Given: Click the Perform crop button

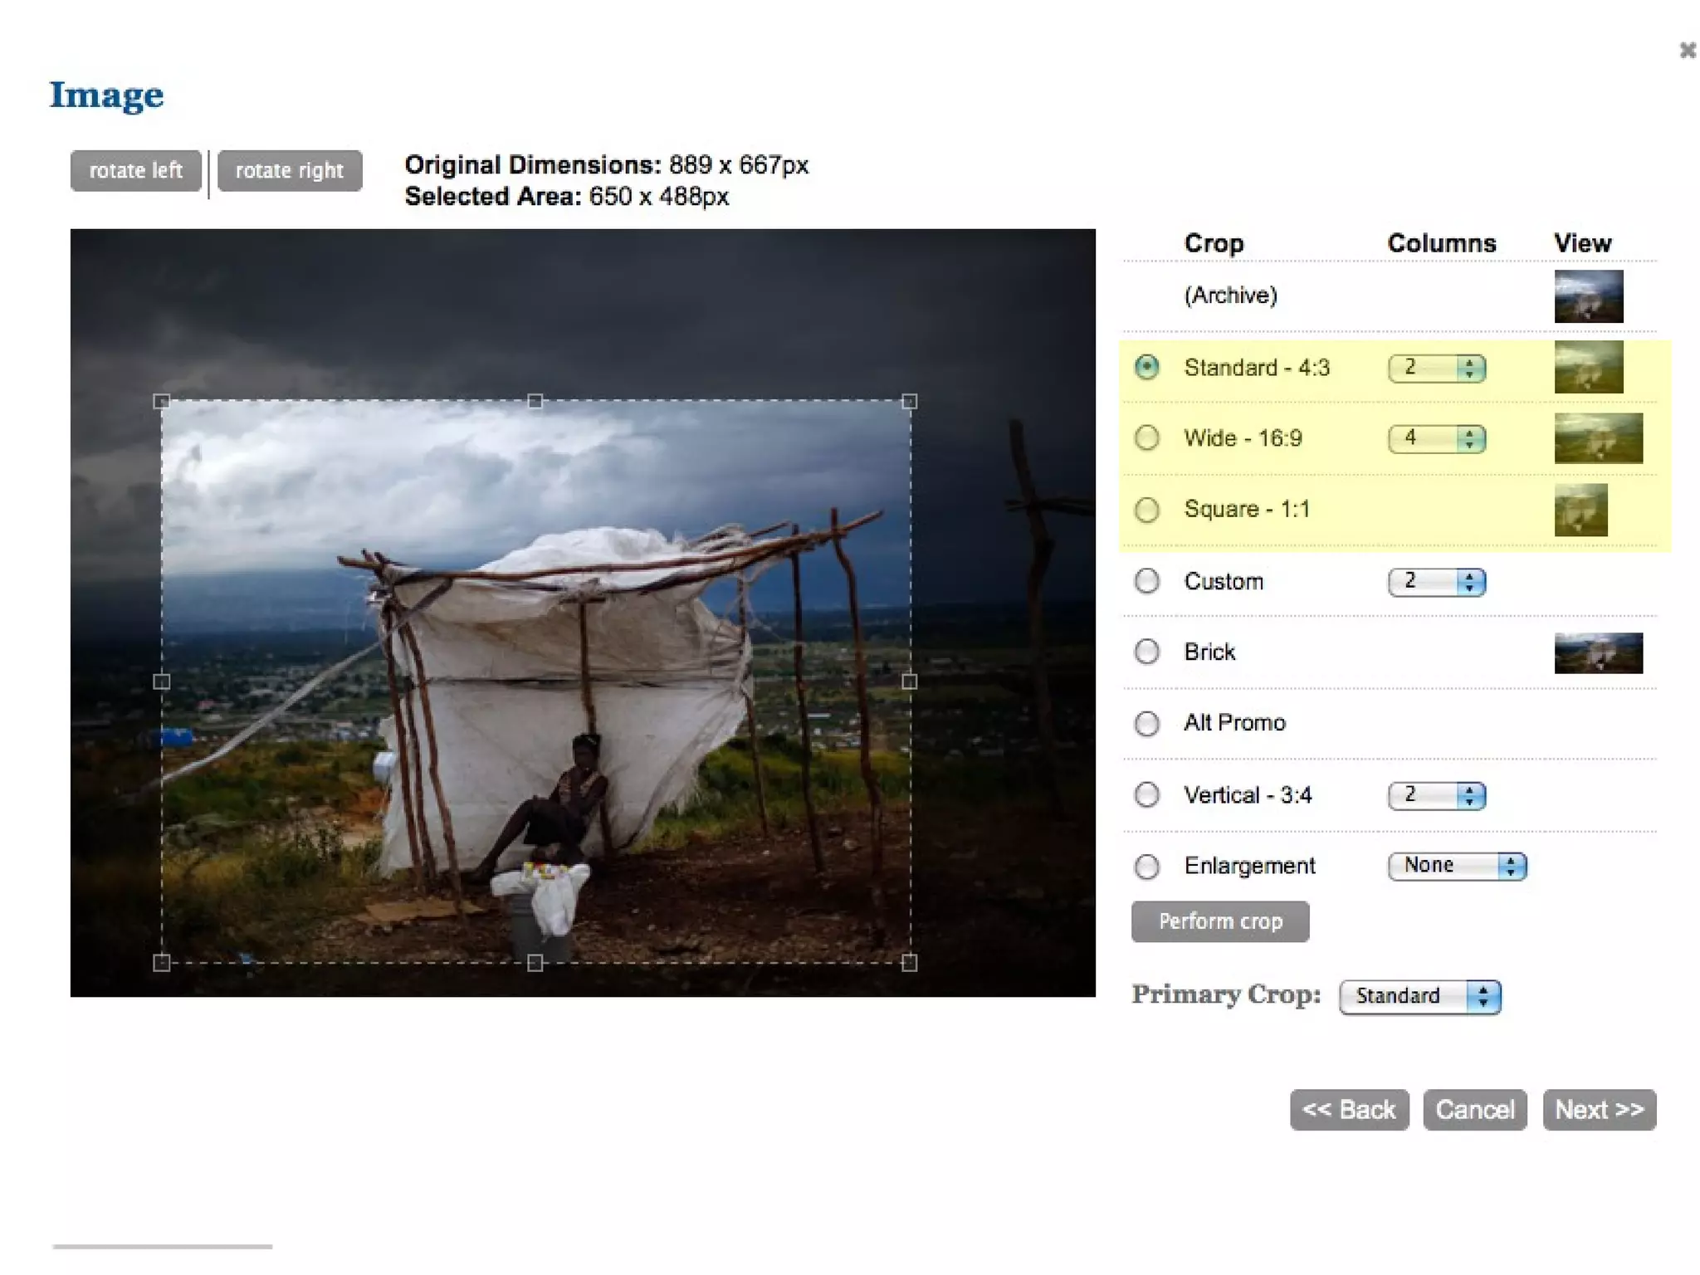Looking at the screenshot, I should pyautogui.click(x=1219, y=921).
